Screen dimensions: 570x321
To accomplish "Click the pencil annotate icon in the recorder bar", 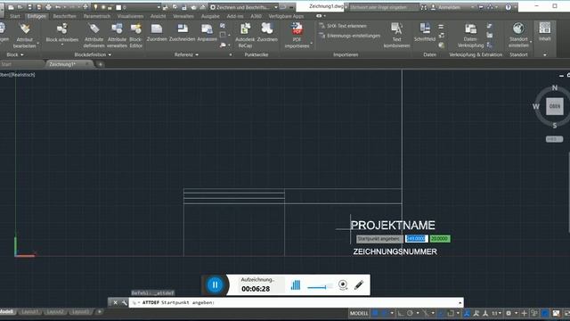I will [x=359, y=284].
